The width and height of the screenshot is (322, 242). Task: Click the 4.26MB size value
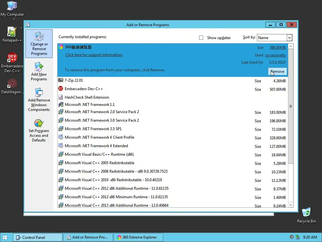(279, 81)
